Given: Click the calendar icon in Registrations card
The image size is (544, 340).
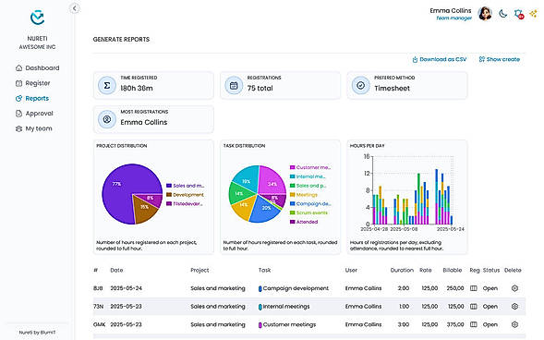Looking at the screenshot, I should coord(234,85).
